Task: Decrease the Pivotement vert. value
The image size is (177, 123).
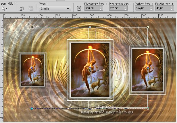Action: 125,9
